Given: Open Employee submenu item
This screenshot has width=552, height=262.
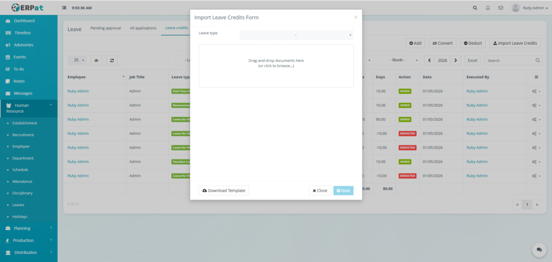Looking at the screenshot, I should tap(21, 147).
